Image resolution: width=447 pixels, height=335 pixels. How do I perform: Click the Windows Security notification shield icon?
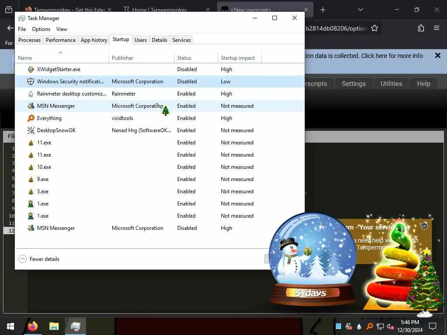31,82
